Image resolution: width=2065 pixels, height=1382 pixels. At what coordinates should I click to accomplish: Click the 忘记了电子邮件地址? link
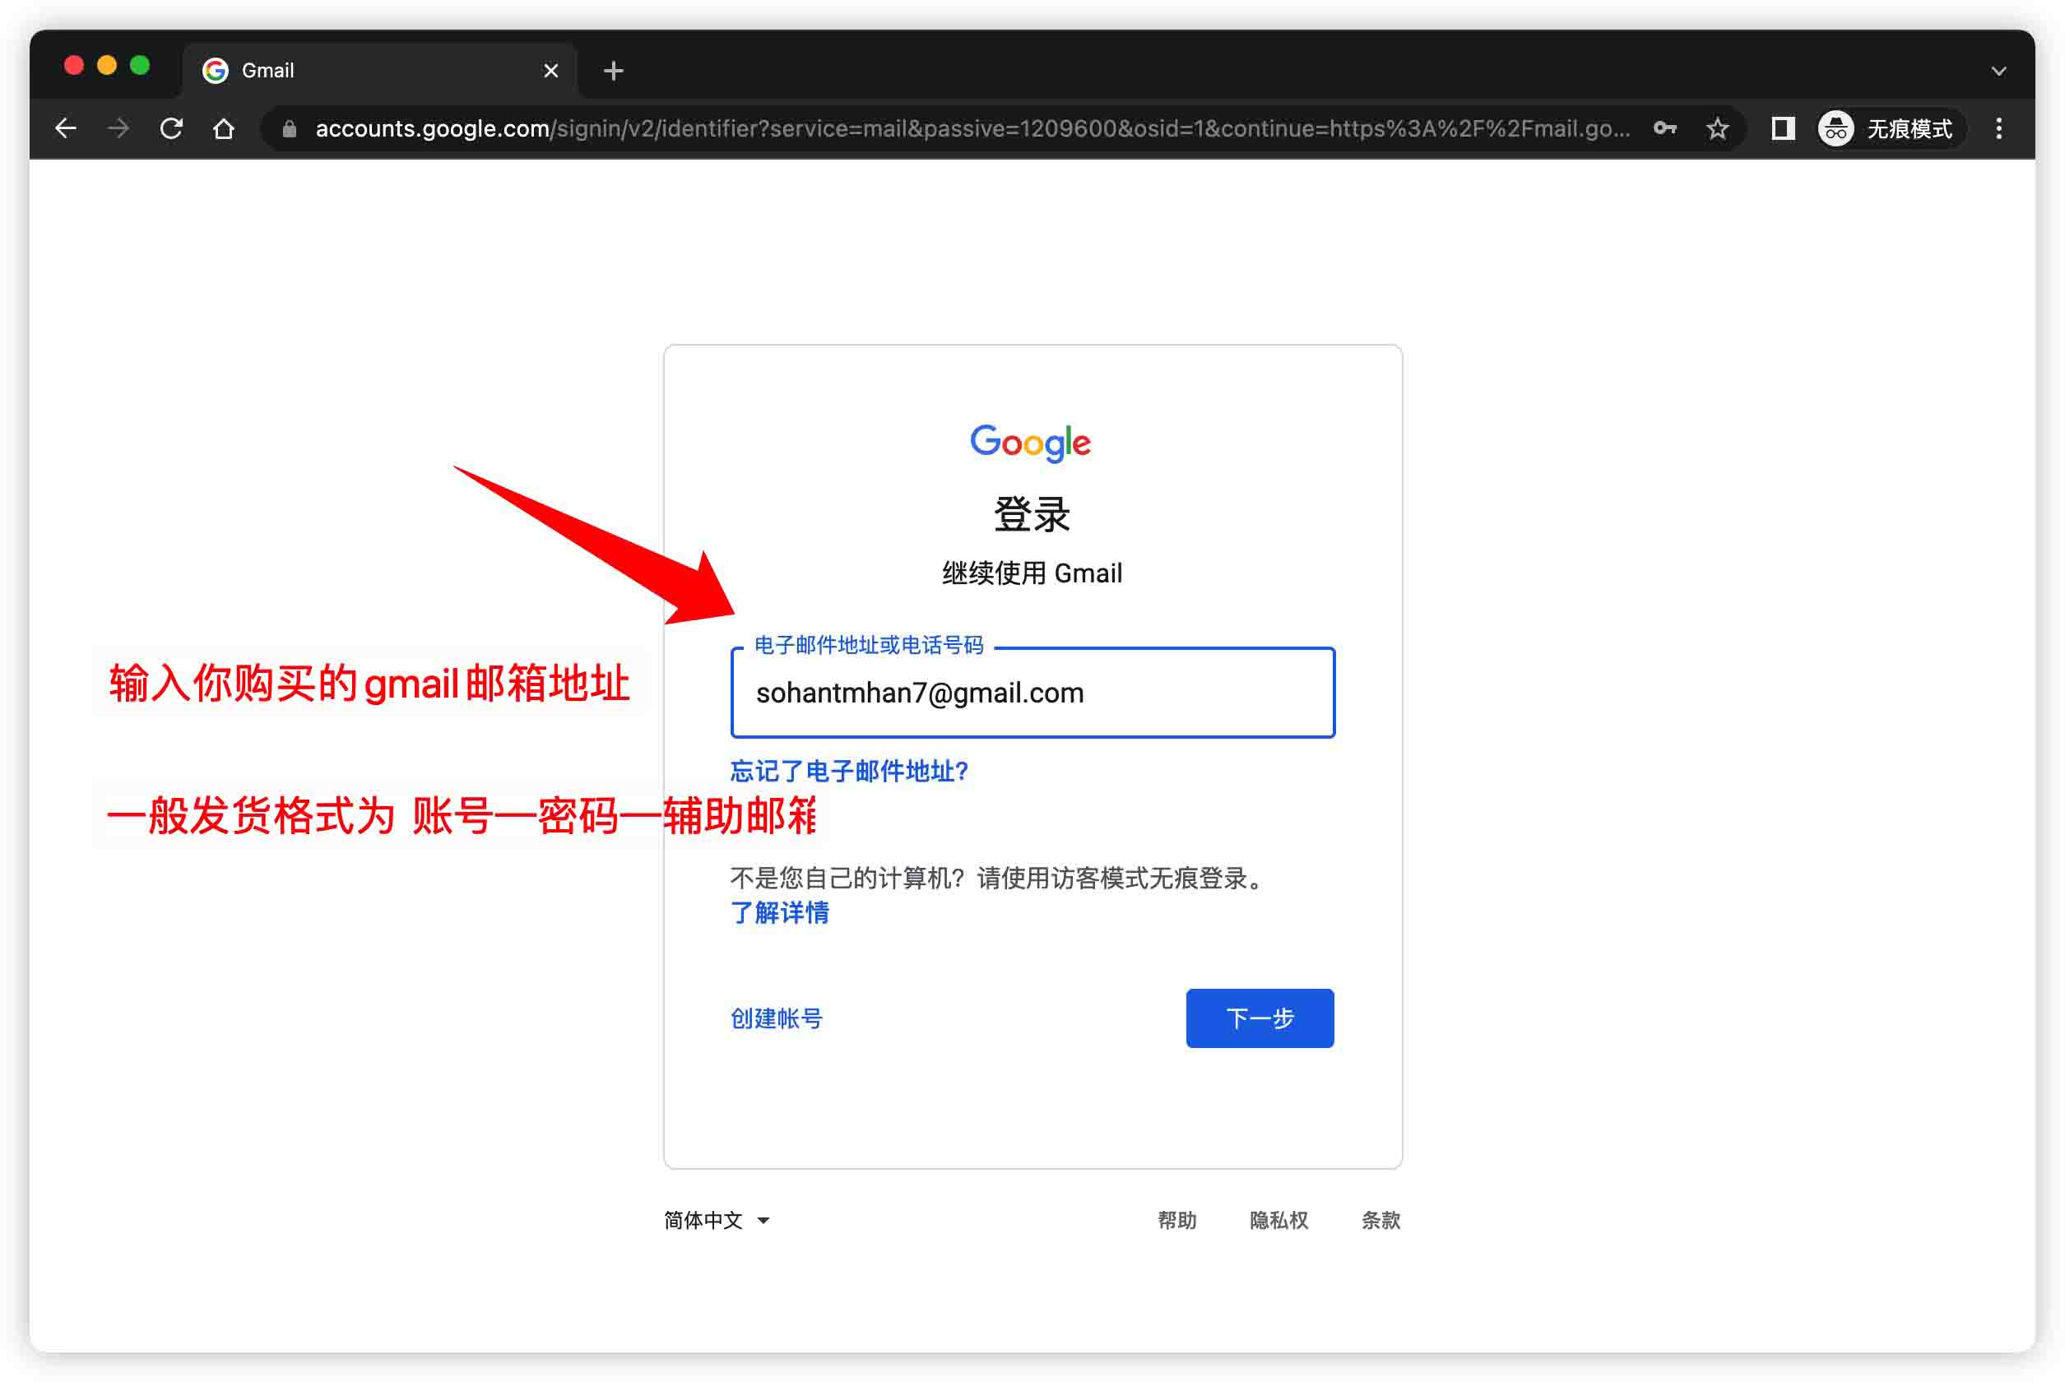850,772
